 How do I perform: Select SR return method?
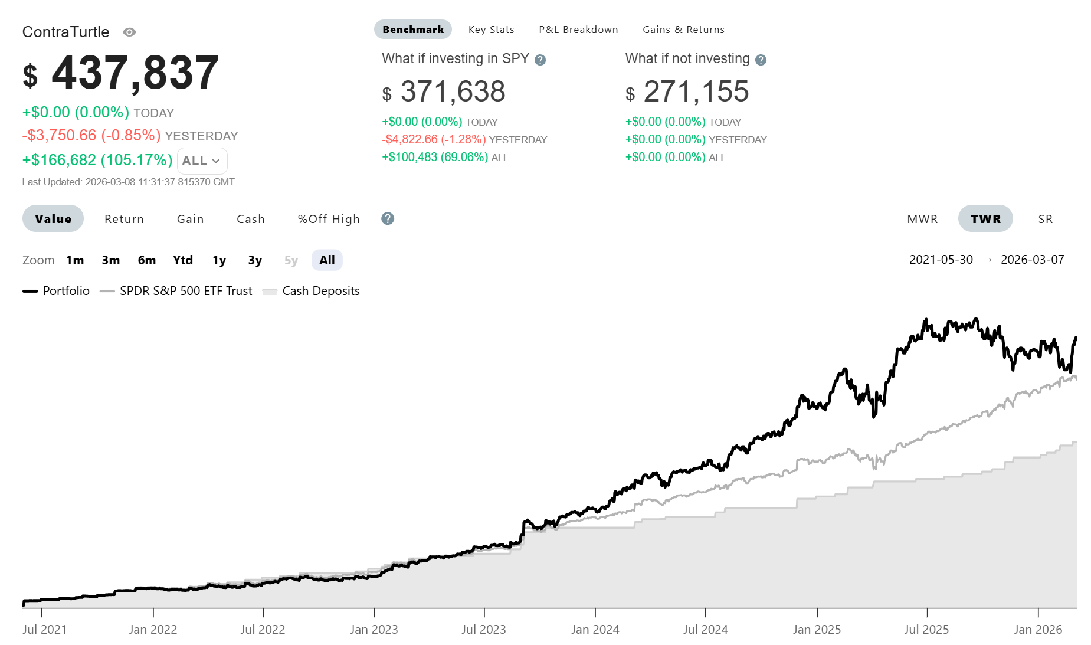pos(1045,220)
